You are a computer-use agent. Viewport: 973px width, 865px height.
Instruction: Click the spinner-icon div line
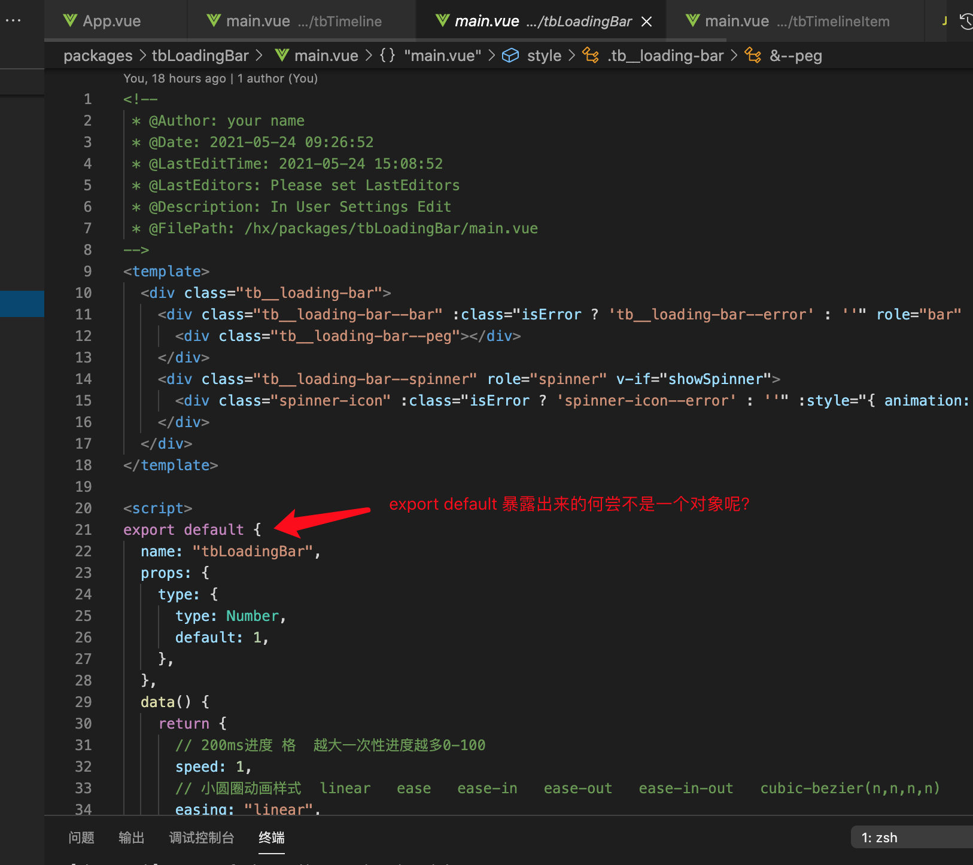coord(572,401)
